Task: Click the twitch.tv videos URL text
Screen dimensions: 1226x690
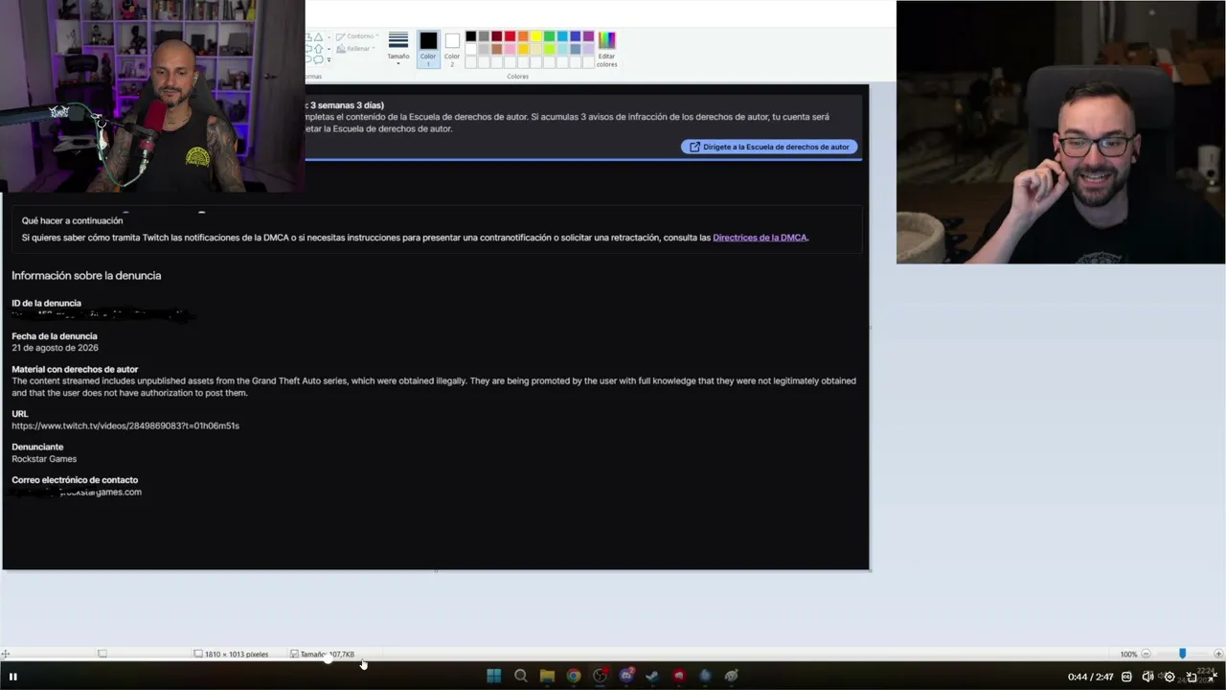Action: pos(125,425)
